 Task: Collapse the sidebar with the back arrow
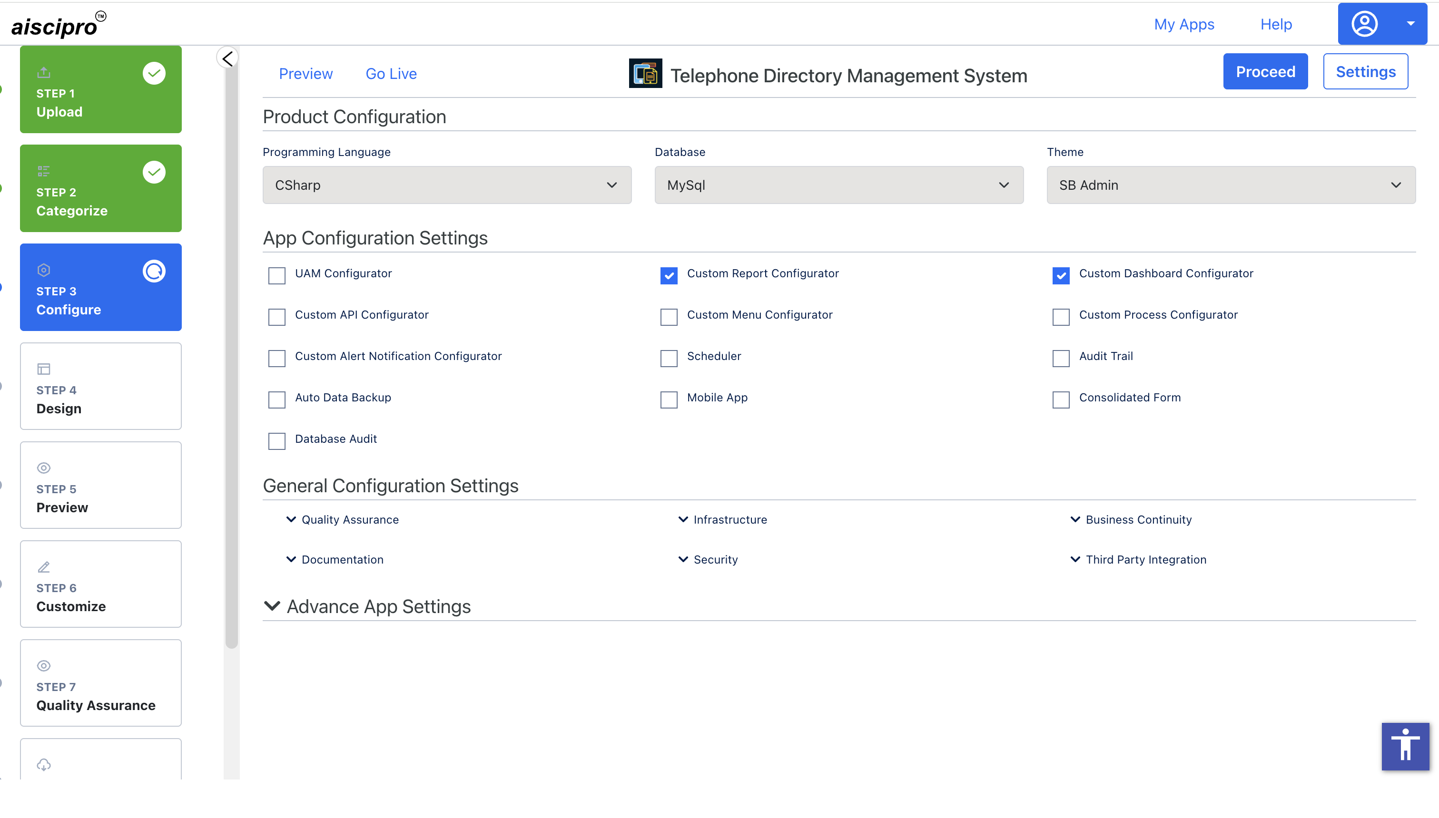pos(227,58)
